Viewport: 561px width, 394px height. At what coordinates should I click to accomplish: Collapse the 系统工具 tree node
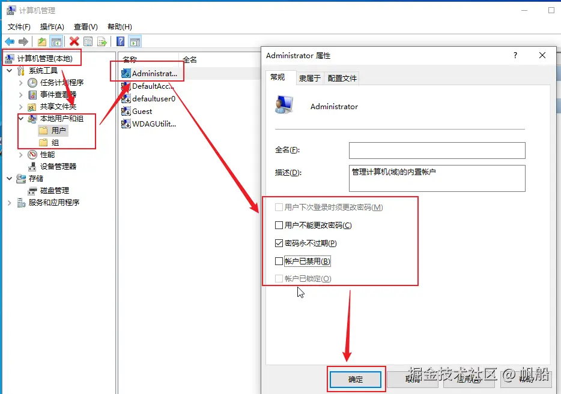click(x=10, y=70)
